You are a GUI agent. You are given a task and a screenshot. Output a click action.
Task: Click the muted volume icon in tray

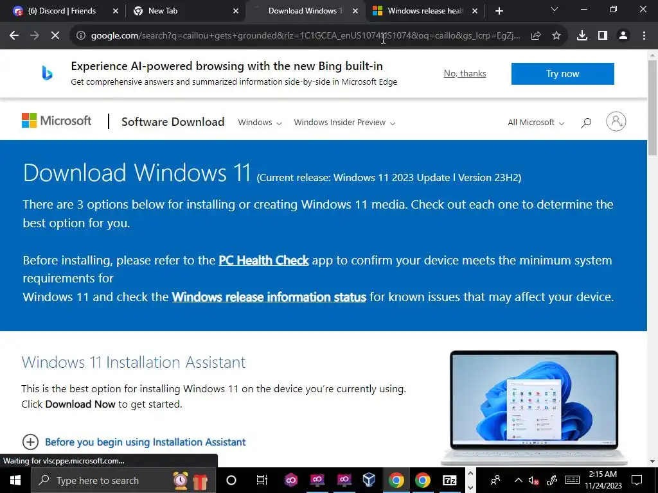(533, 480)
